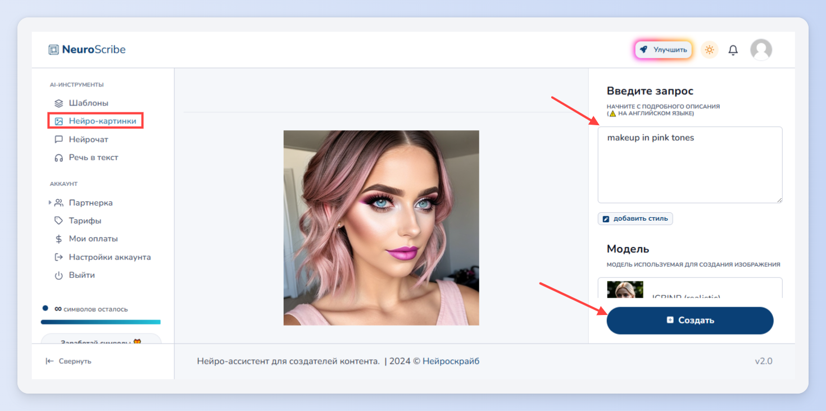This screenshot has width=826, height=411.
Task: Click the v2.0 version label
Action: click(x=764, y=361)
